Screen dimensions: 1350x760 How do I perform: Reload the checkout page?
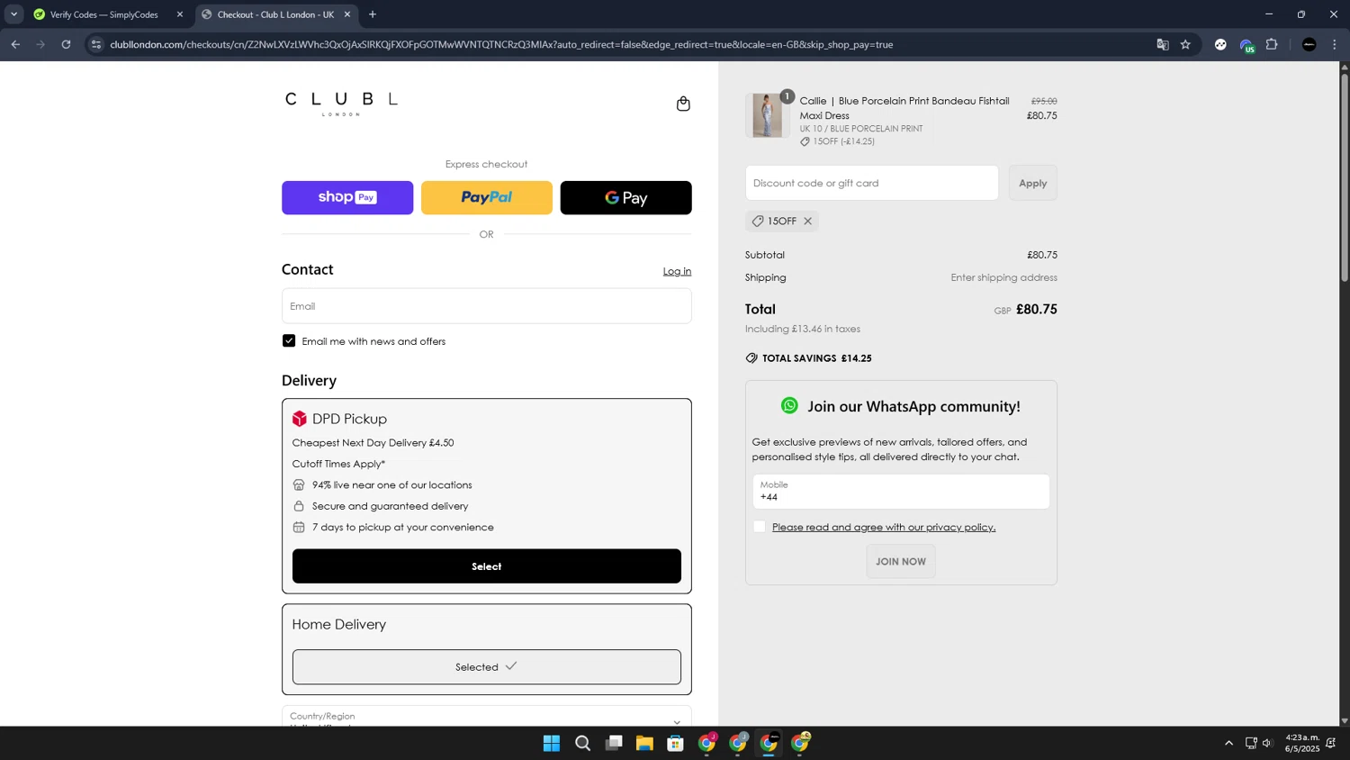66,44
